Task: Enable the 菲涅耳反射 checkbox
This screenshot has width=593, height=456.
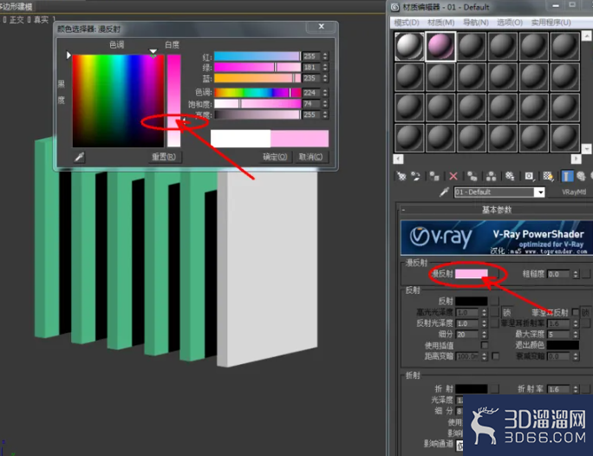Action: (576, 312)
